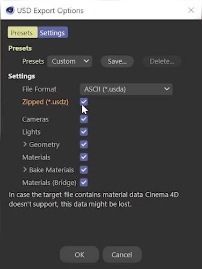Click the Save... preset button
This screenshot has width=202, height=269.
117,61
